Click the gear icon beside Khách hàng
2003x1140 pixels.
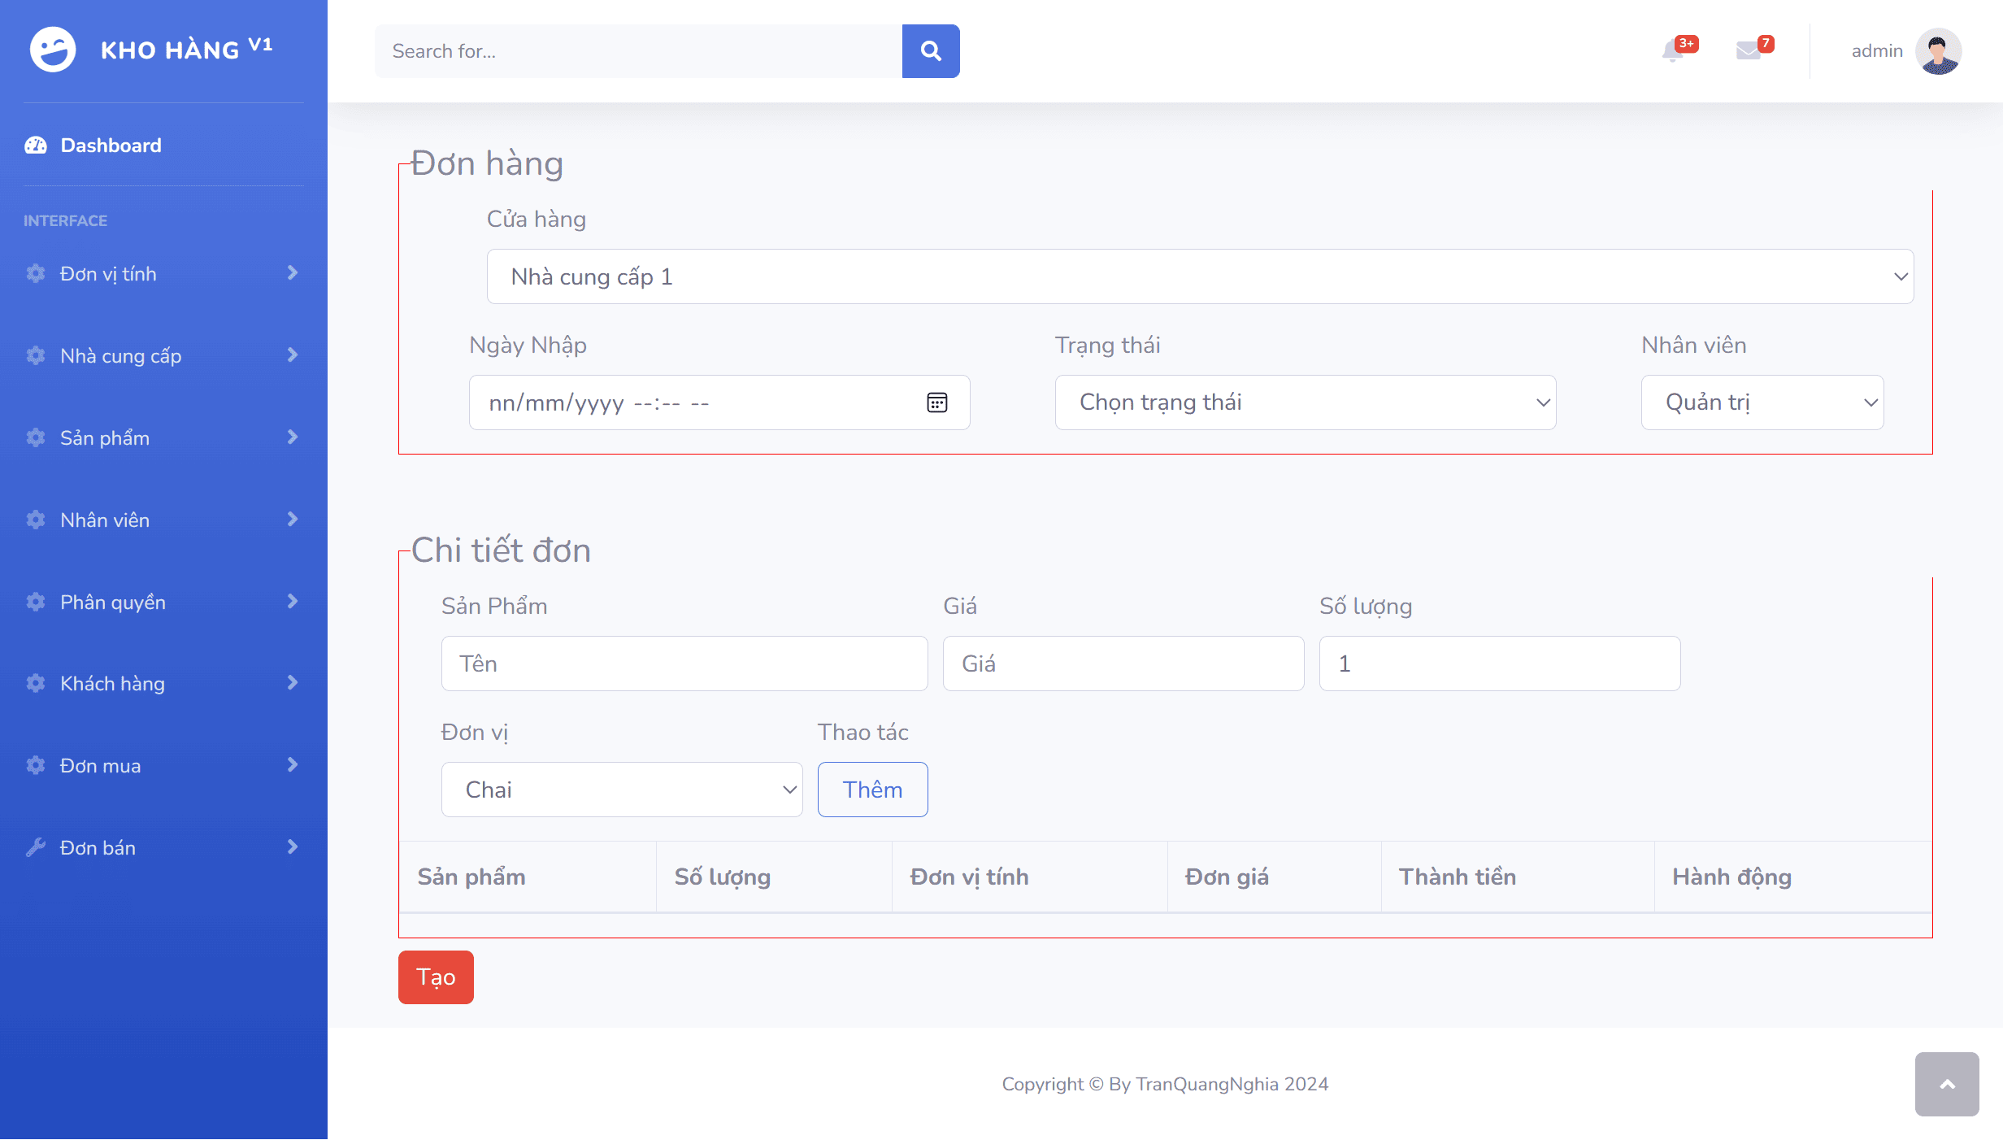[x=36, y=683]
